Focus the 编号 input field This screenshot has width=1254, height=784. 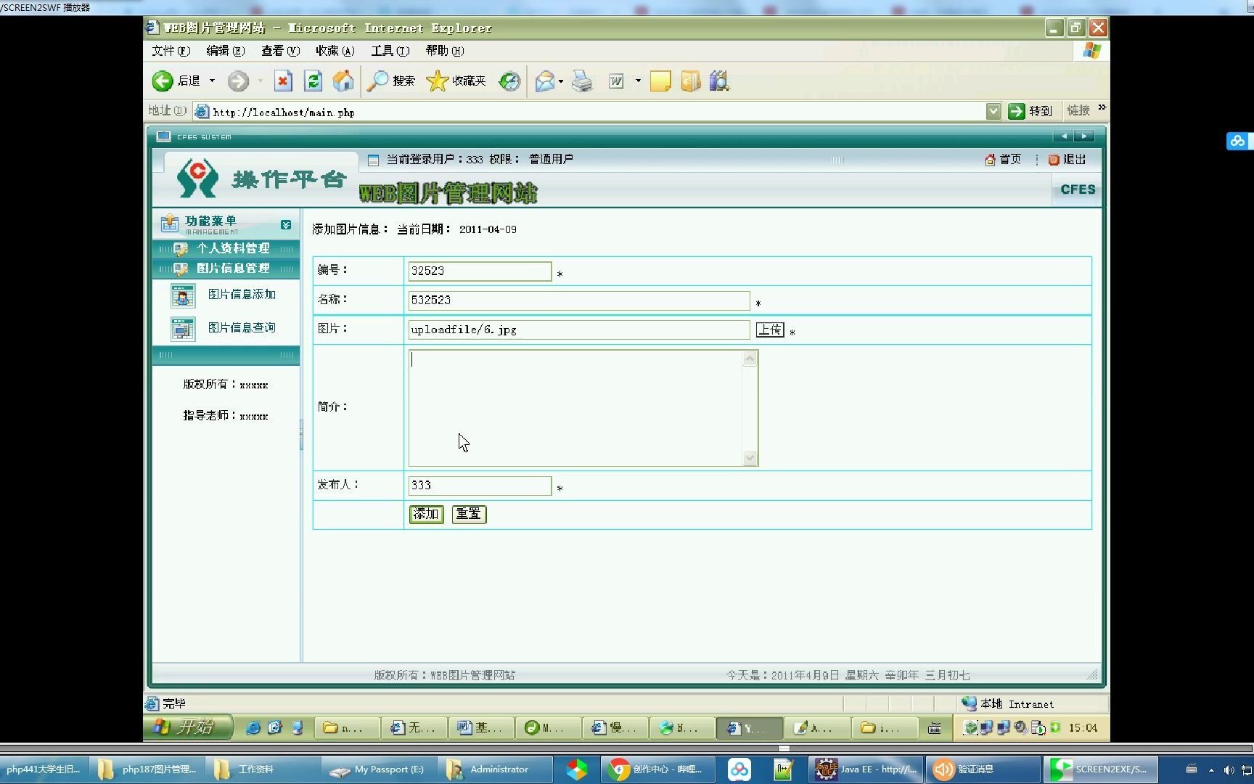coord(479,271)
